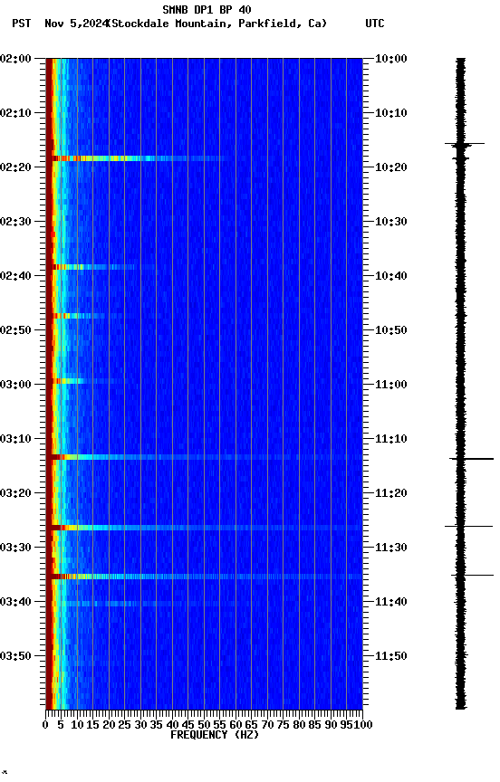Click the 02:30 PST time label
The width and height of the screenshot is (500, 782).
pyautogui.click(x=15, y=222)
